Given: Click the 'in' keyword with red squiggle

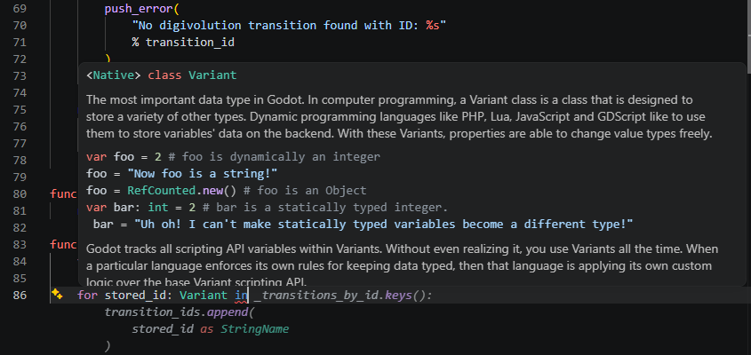Looking at the screenshot, I should click(x=242, y=296).
